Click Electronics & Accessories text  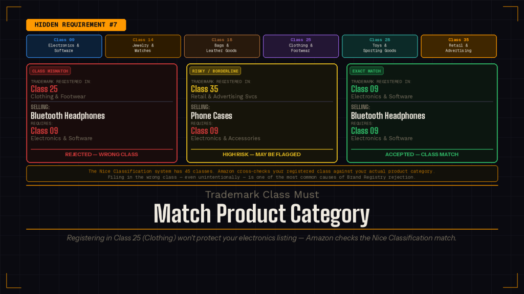coord(226,138)
